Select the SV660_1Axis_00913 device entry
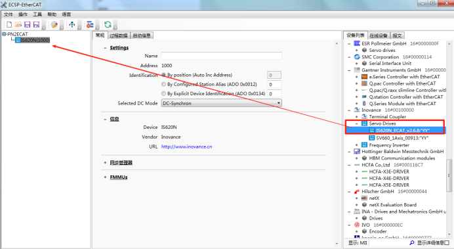454x249 pixels. [402, 138]
